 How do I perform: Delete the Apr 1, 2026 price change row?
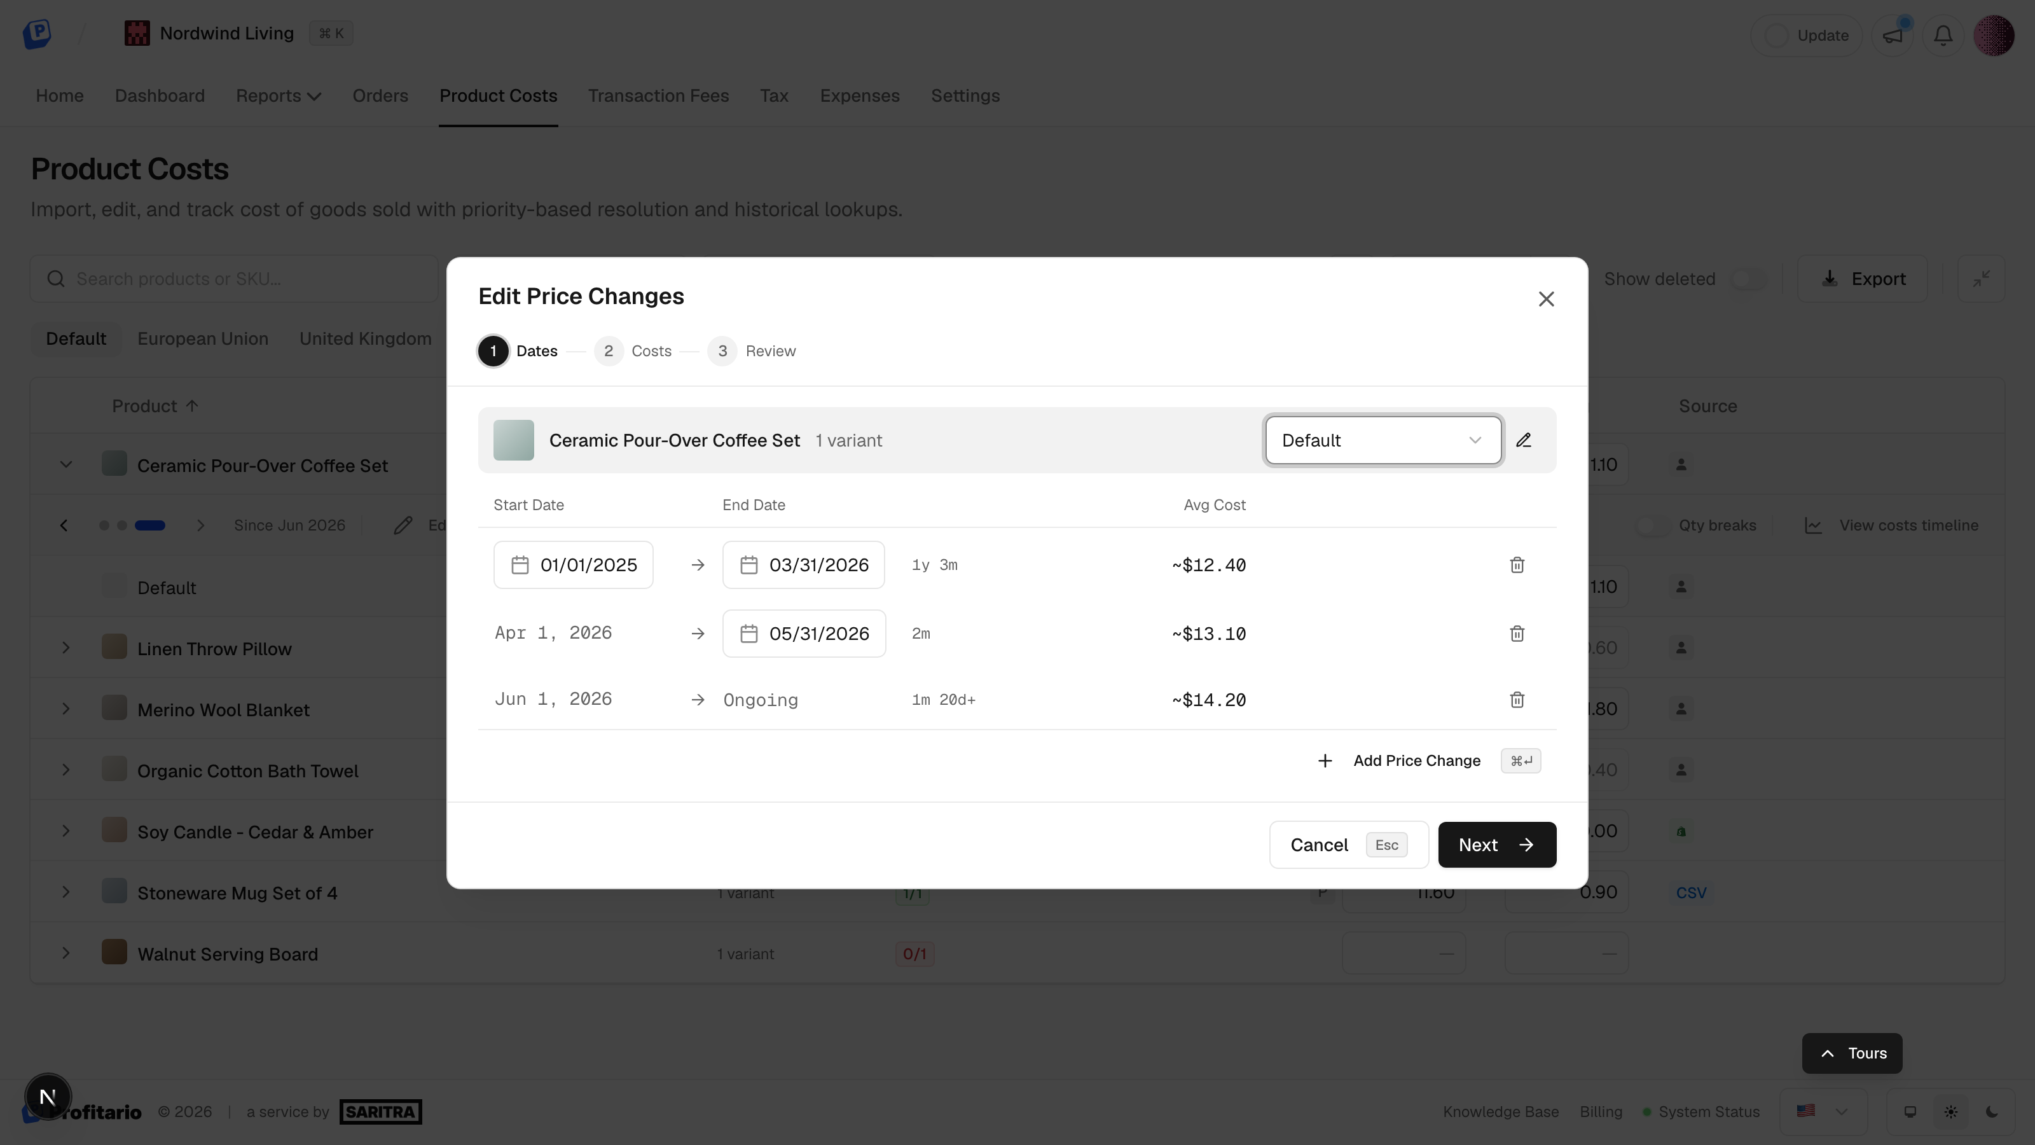[x=1517, y=634]
